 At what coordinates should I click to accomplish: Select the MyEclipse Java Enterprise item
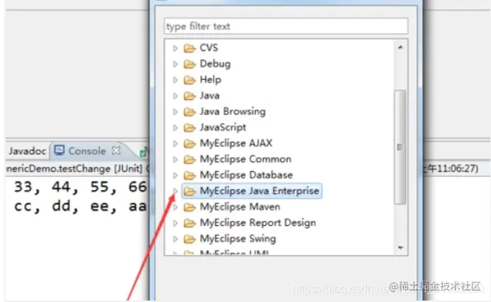[252, 191]
